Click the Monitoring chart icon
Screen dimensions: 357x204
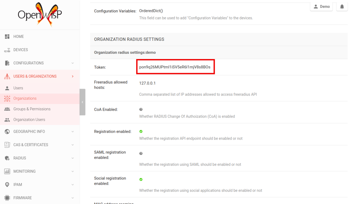[x=7, y=171]
